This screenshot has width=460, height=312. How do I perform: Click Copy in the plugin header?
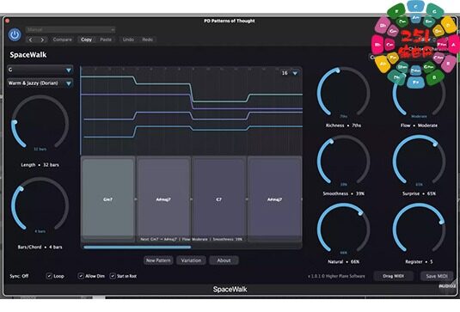click(x=86, y=40)
